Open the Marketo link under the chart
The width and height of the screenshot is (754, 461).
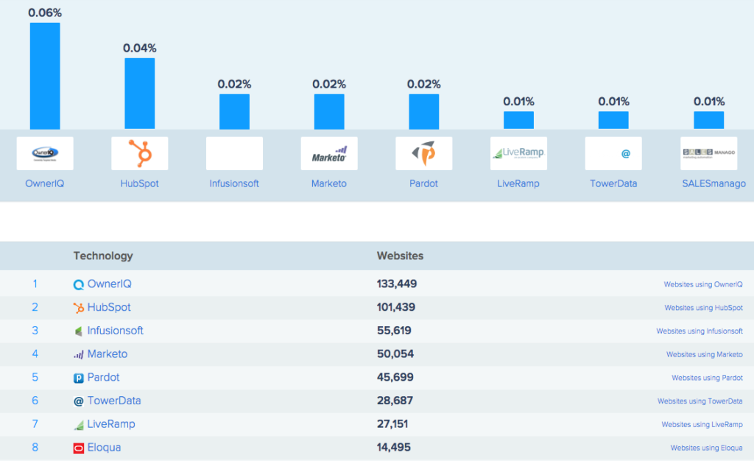click(x=329, y=183)
